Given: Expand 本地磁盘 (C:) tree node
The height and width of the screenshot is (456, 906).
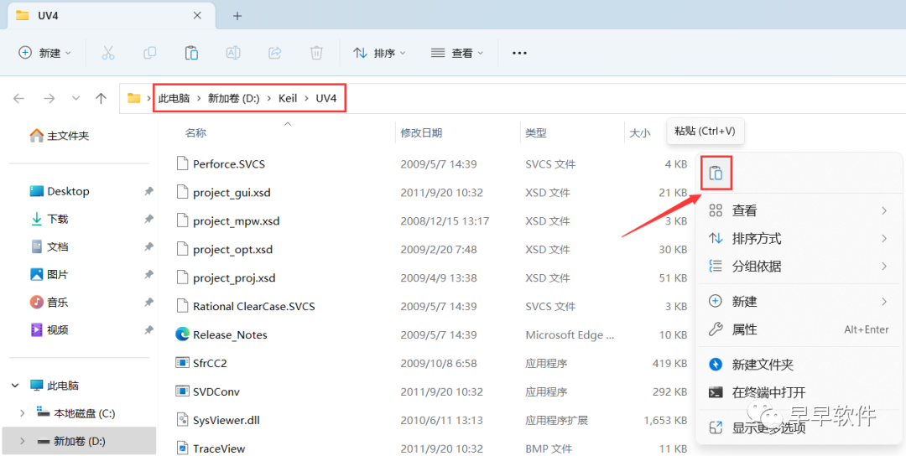Looking at the screenshot, I should click(x=23, y=413).
